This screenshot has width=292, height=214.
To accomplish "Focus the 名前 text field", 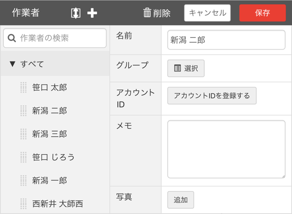I will [226, 40].
